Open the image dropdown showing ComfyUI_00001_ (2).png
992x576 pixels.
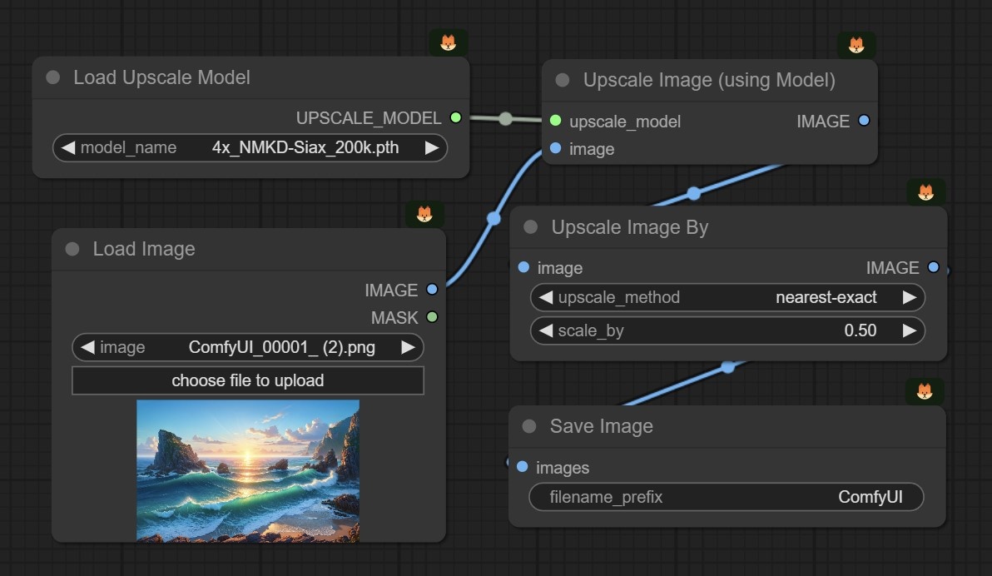coord(248,347)
